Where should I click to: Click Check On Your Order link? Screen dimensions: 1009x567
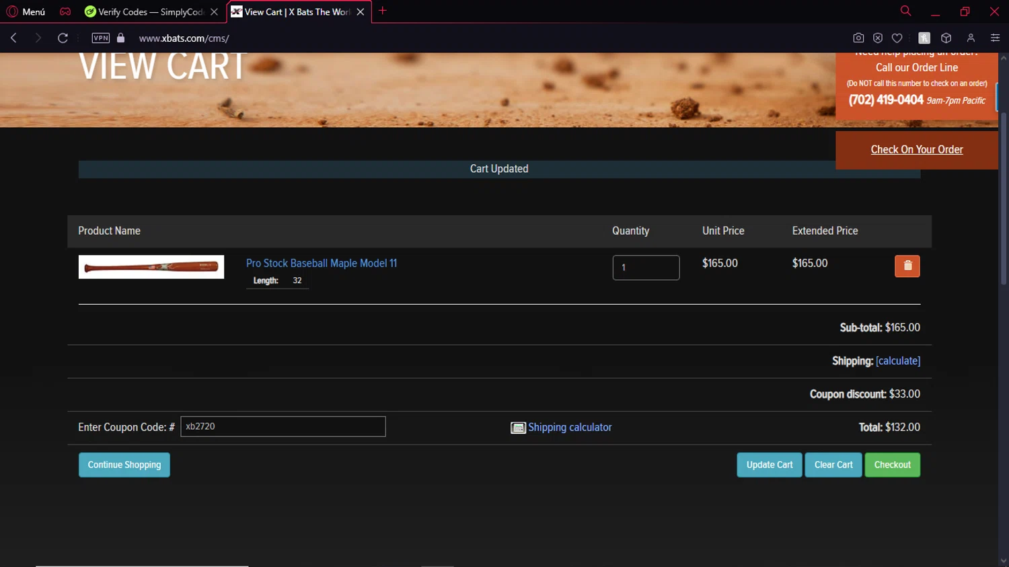(916, 149)
